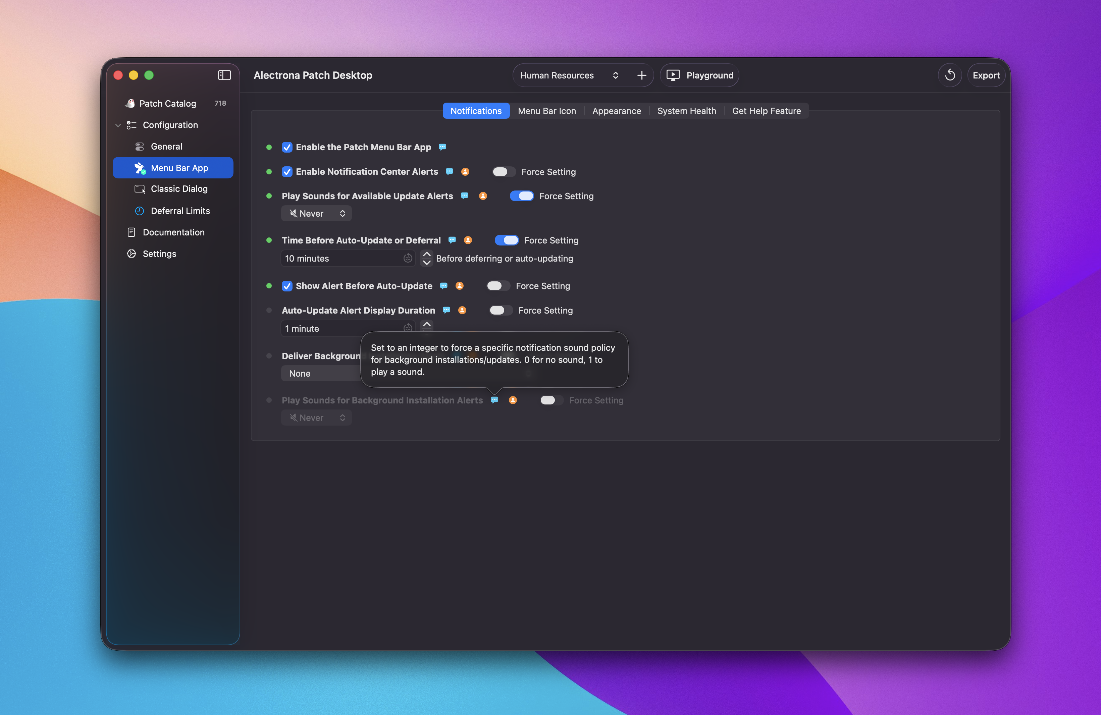Click user icon for Time Before Auto-Update or Deferral
This screenshot has height=715, width=1101.
(468, 240)
